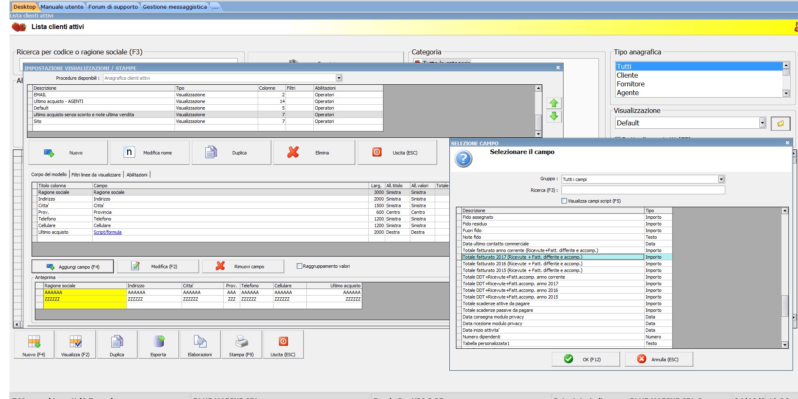Open the Forum di supporto tab

coord(113,7)
